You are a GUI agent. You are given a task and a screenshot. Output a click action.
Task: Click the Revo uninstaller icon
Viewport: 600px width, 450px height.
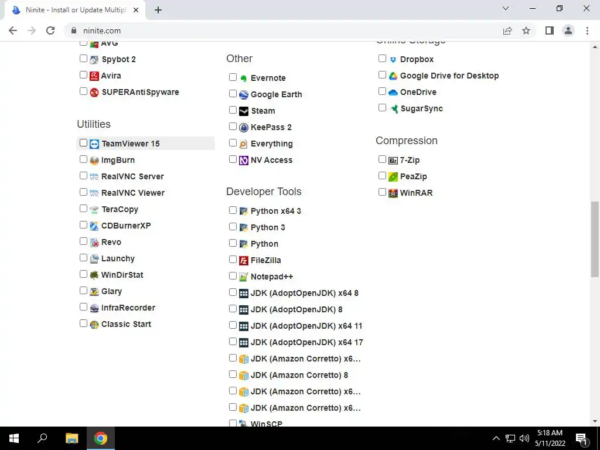pos(94,243)
